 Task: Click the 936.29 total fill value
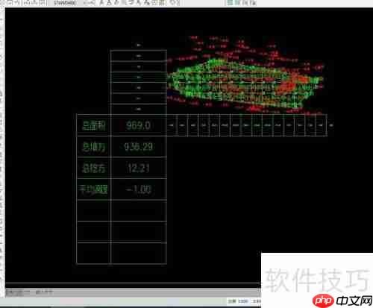point(138,147)
